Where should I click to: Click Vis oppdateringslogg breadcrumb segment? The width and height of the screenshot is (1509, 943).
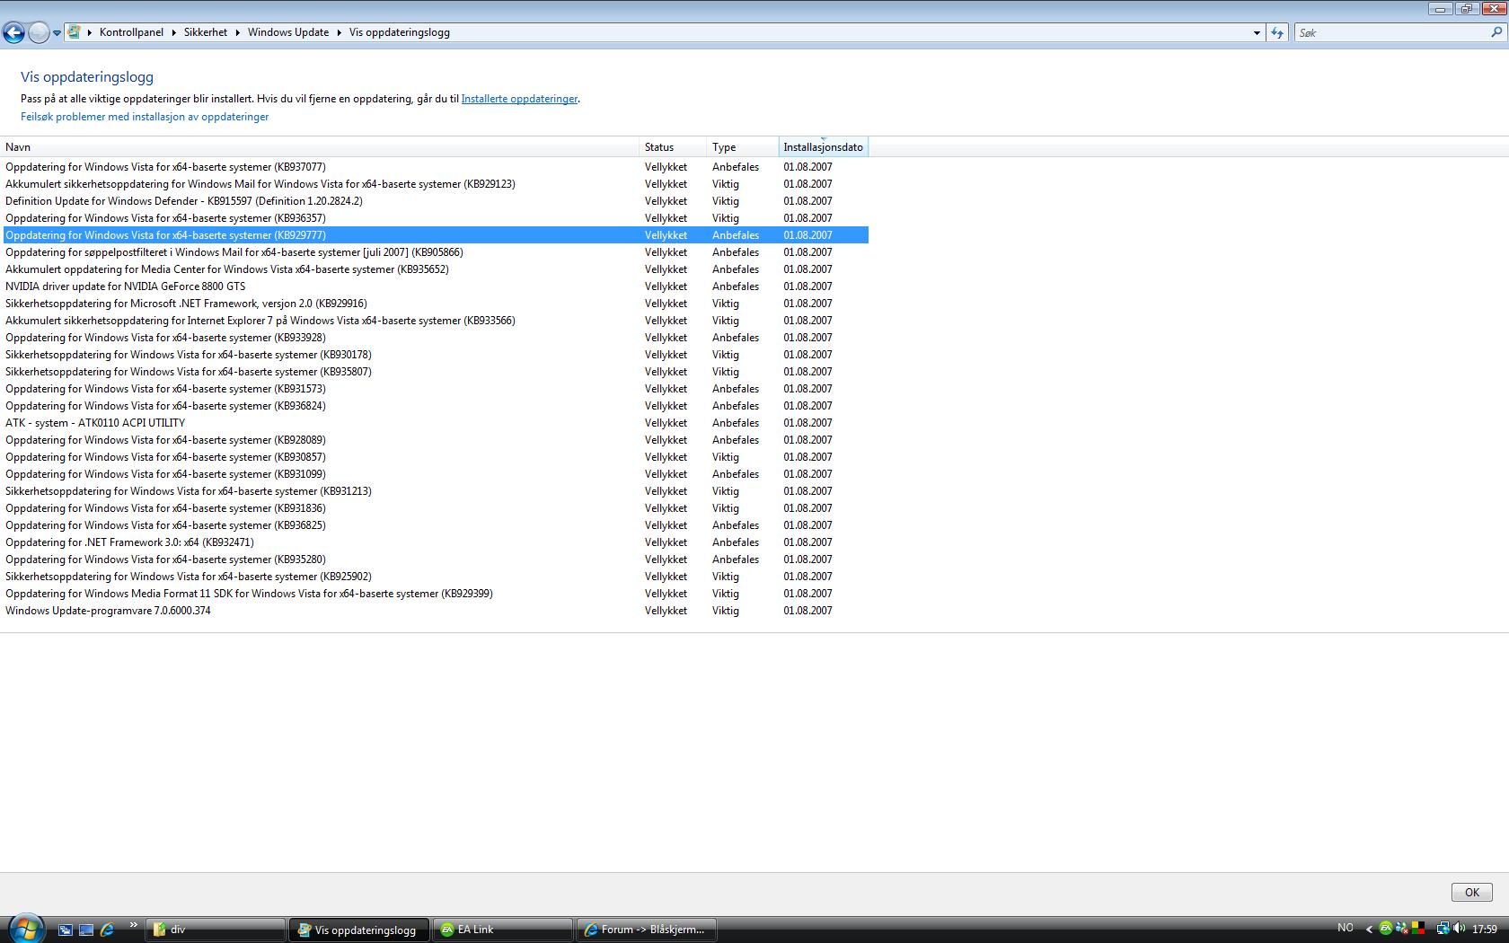pyautogui.click(x=400, y=32)
